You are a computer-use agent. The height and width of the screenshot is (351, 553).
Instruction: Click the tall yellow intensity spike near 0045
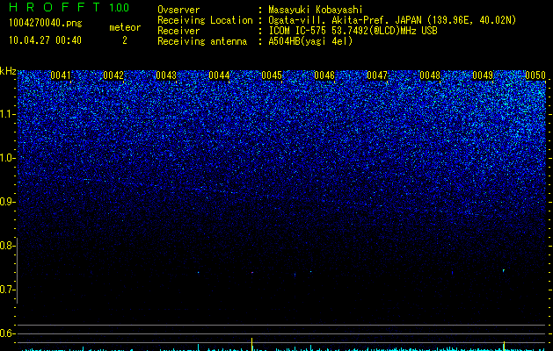pos(251,344)
